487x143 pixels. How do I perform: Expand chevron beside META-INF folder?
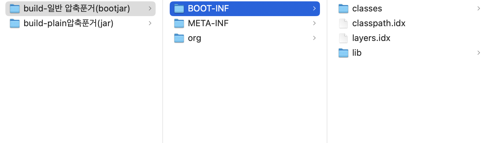[314, 23]
